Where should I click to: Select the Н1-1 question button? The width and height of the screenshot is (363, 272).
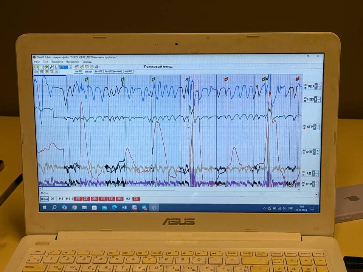(x=69, y=199)
